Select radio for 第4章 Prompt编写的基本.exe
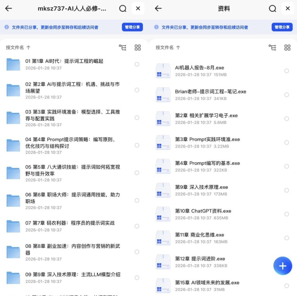The width and height of the screenshot is (297, 296). [x=287, y=166]
